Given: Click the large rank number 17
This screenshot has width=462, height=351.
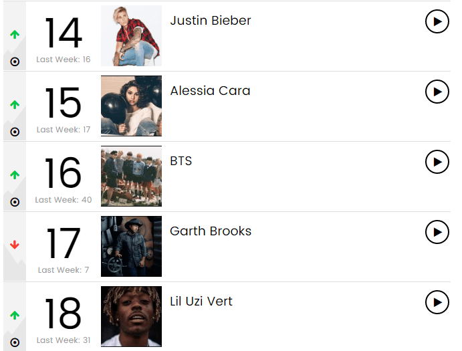Looking at the screenshot, I should 63,244.
